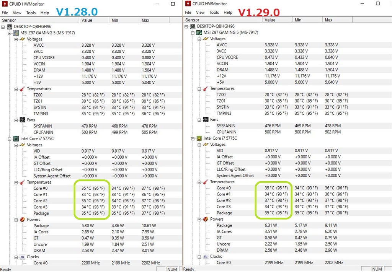Click MSI Z97 motherboard icon in right window
The width and height of the screenshot is (392, 272).
click(199, 33)
